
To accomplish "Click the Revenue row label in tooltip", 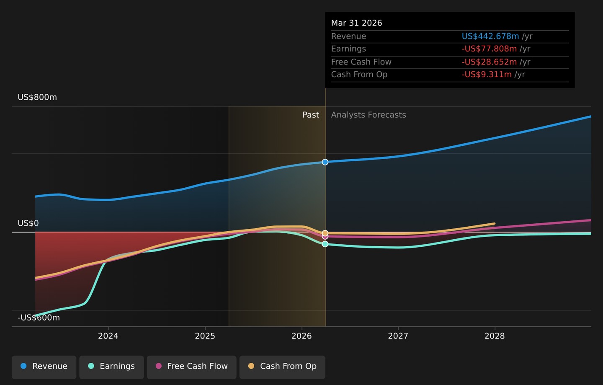I will click(348, 36).
